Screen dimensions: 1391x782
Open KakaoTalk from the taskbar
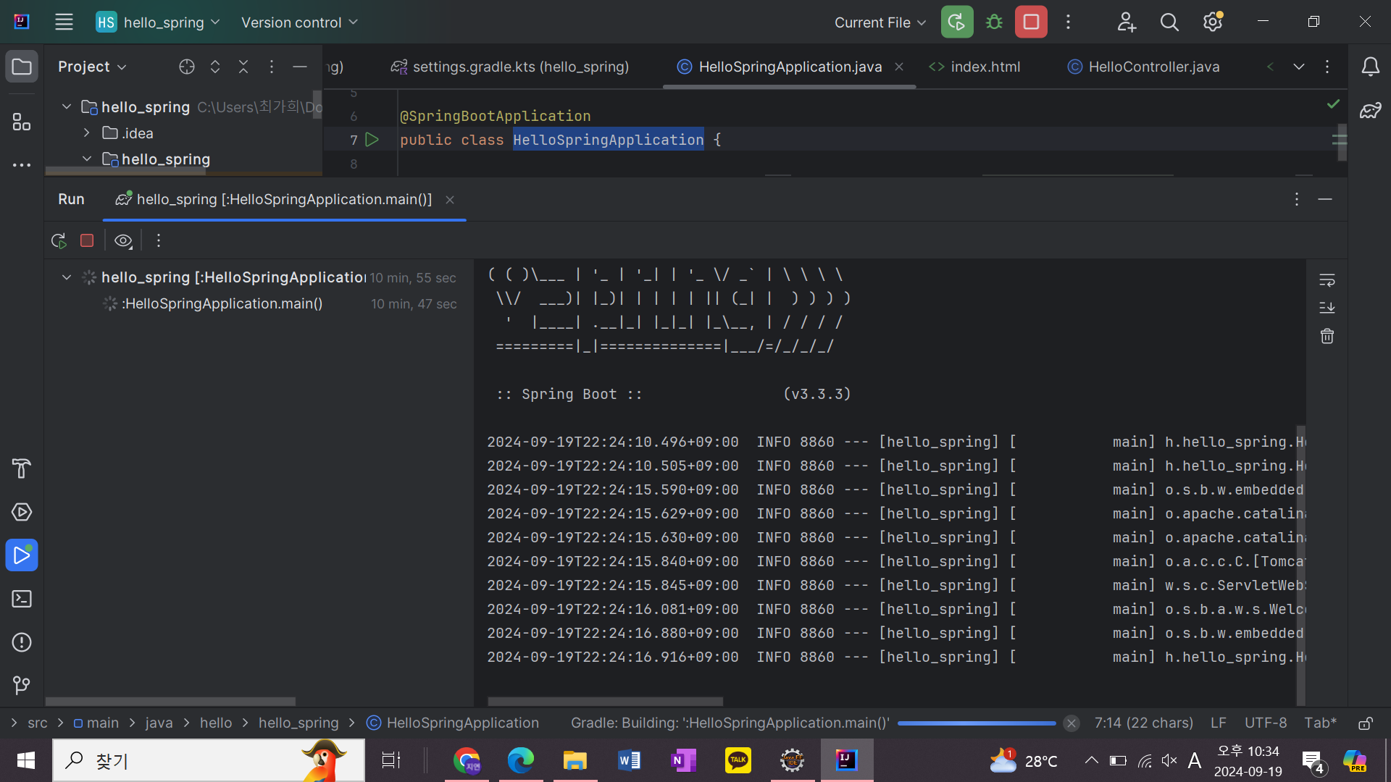click(x=738, y=760)
